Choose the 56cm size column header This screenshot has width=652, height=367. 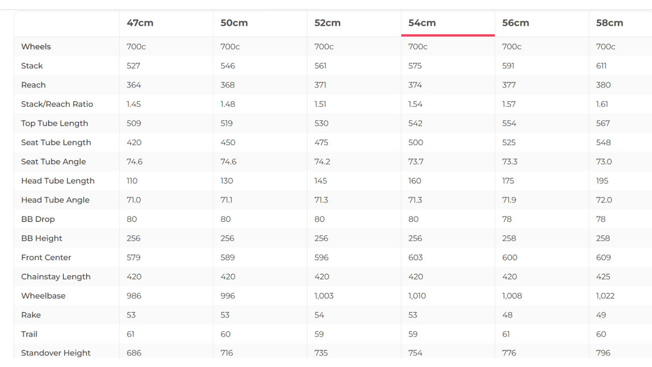[516, 23]
